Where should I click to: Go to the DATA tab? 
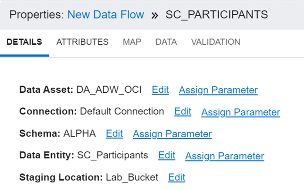166,42
